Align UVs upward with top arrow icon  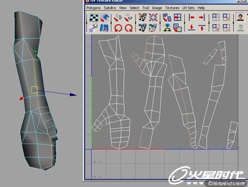tap(202, 27)
